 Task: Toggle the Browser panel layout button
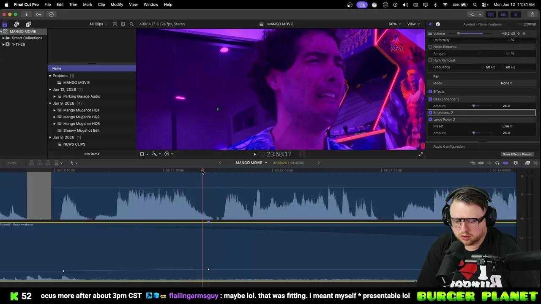tap(491, 14)
